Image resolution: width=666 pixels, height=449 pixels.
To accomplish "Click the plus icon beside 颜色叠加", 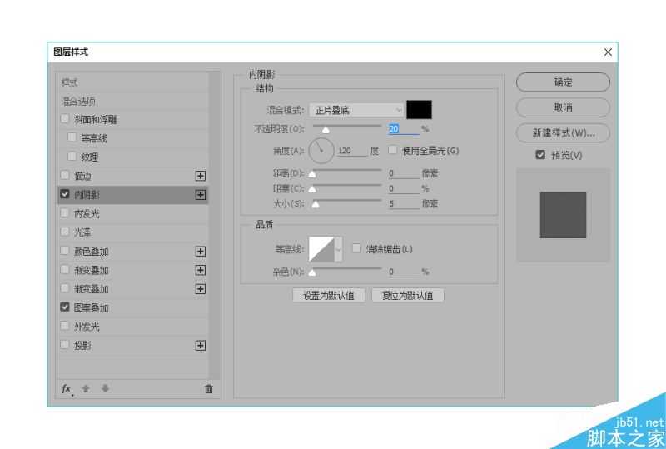I will point(200,251).
